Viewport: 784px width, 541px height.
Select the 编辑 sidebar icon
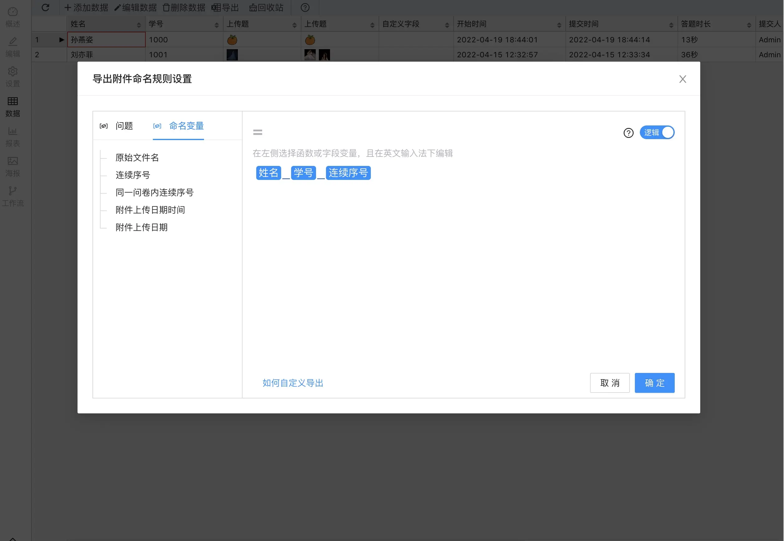[x=12, y=46]
